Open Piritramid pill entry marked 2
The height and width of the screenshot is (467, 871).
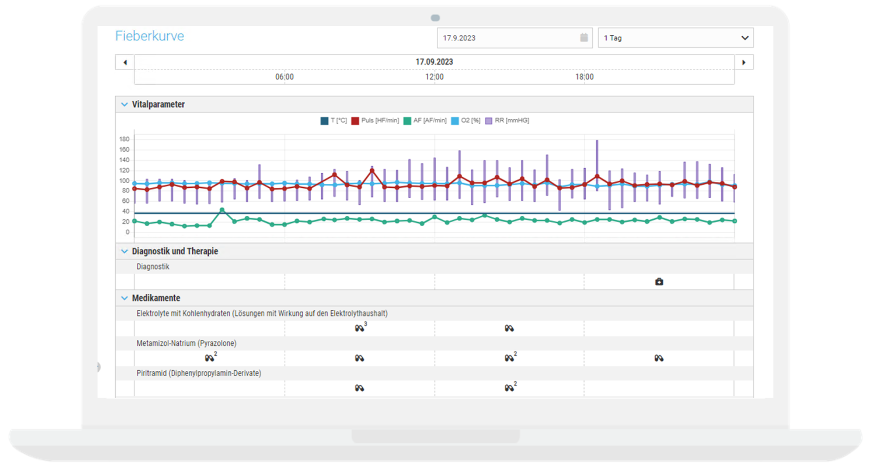[510, 387]
